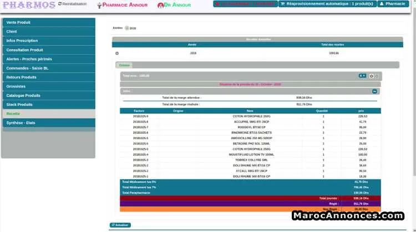Screen dimensions: 416x232
Task: Click Total Parapharmacie row
Action: point(250,193)
